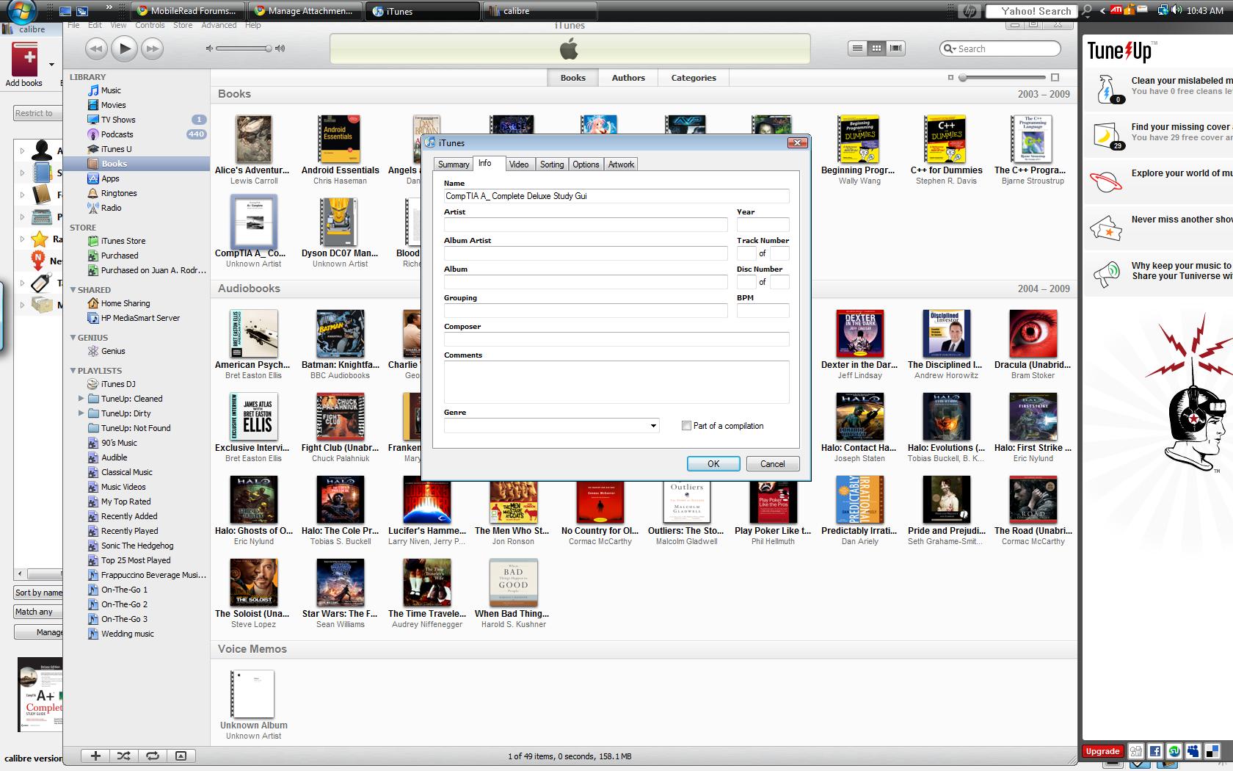Open Radio in the library sidebar
The height and width of the screenshot is (771, 1233).
[111, 208]
